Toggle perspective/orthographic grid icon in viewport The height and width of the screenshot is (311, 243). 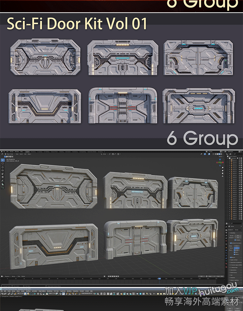pyautogui.click(x=223, y=176)
